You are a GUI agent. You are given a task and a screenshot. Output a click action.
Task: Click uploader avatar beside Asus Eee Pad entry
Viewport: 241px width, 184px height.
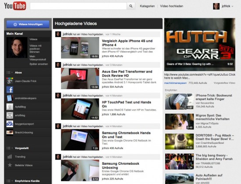(x=58, y=65)
